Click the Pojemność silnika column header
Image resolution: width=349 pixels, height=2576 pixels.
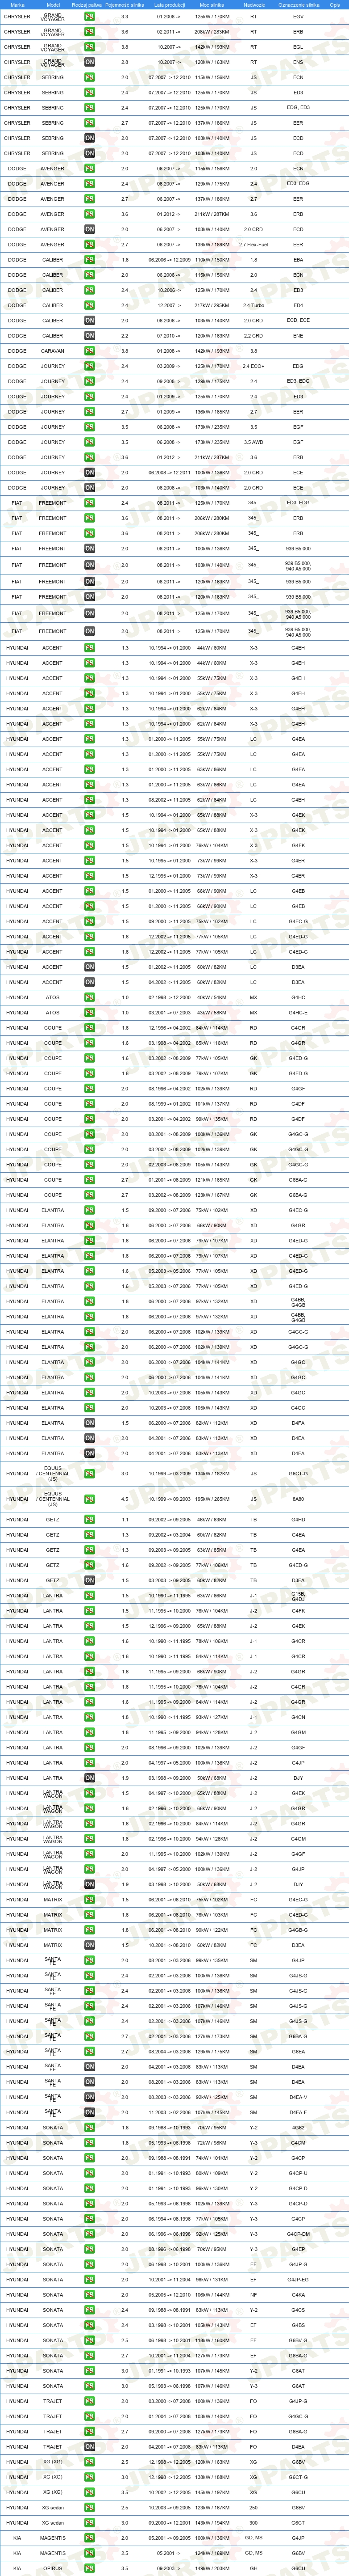[x=125, y=5]
